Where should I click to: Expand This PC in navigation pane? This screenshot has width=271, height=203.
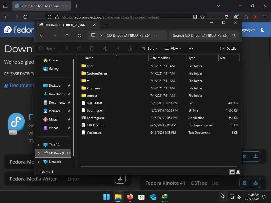click(x=39, y=145)
